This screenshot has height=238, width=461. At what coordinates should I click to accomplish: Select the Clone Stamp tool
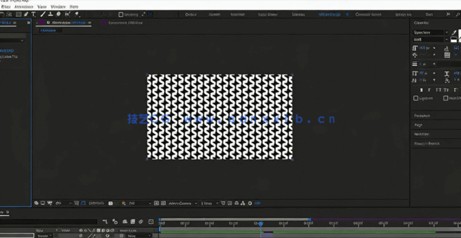pyautogui.click(x=51, y=14)
